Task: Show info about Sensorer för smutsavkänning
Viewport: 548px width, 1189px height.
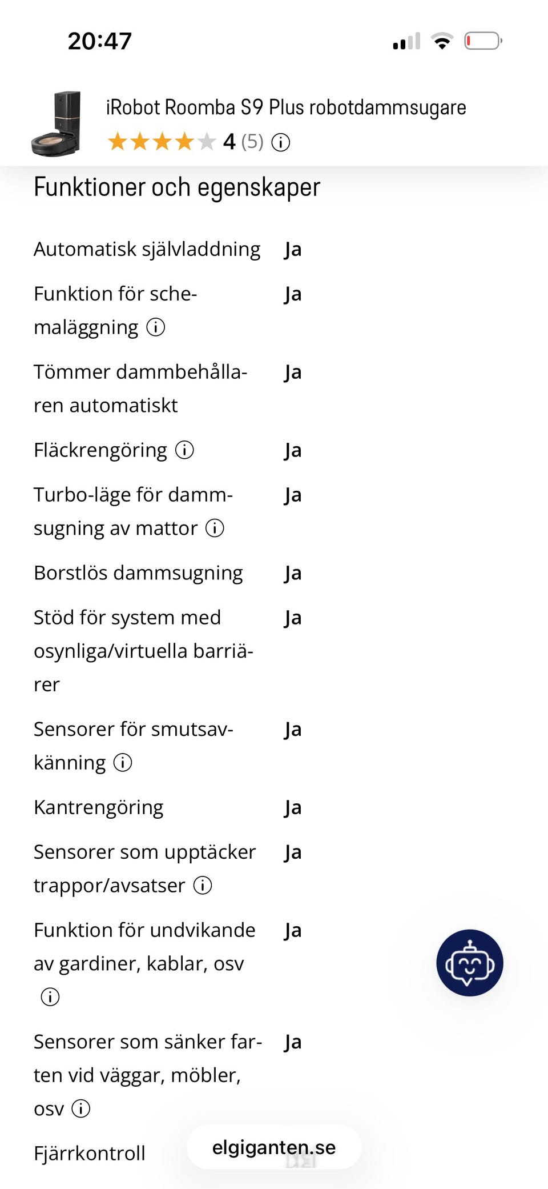Action: coord(123,763)
